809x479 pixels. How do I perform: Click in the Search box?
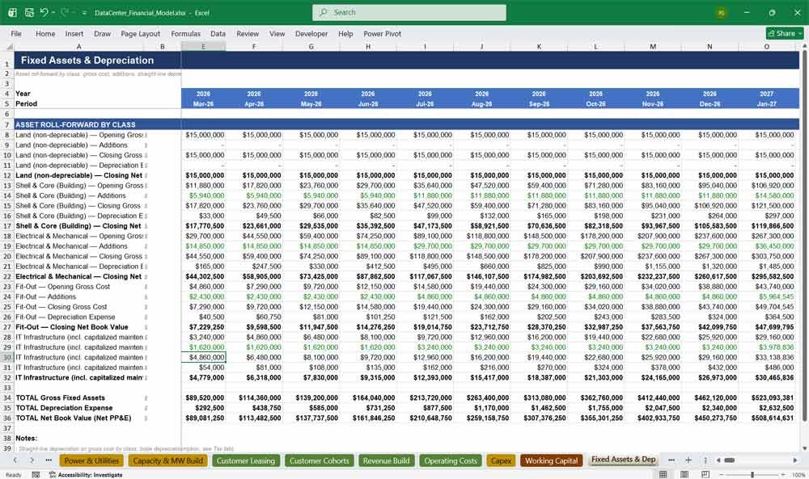pyautogui.click(x=409, y=12)
